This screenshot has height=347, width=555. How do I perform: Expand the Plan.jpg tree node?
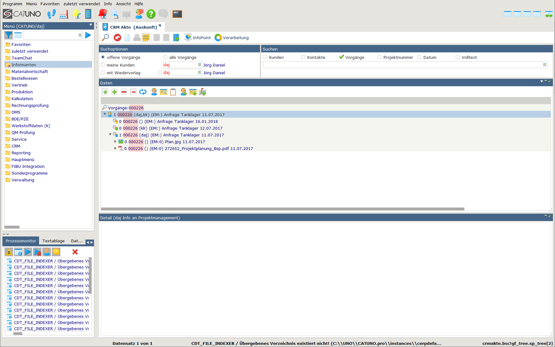coord(115,142)
